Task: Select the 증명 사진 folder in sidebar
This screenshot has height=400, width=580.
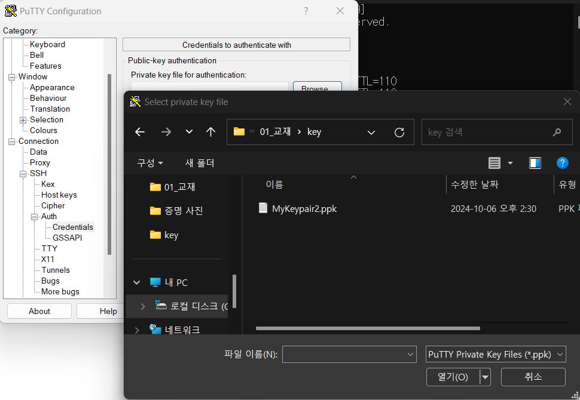Action: coord(176,211)
